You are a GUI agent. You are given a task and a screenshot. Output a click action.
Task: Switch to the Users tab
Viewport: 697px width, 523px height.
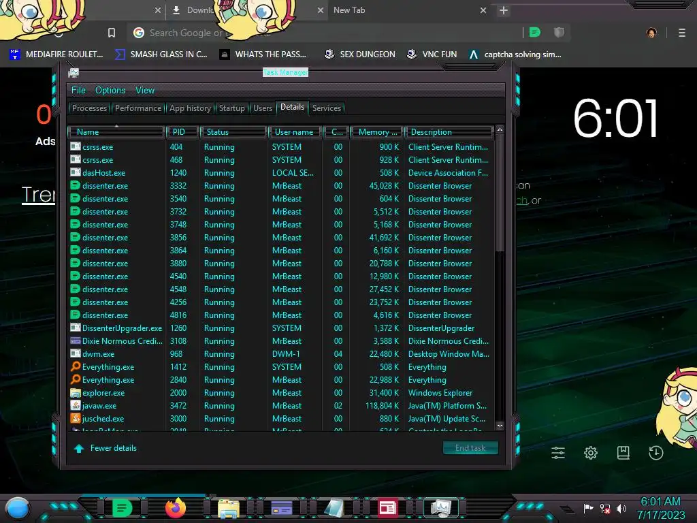click(x=262, y=108)
